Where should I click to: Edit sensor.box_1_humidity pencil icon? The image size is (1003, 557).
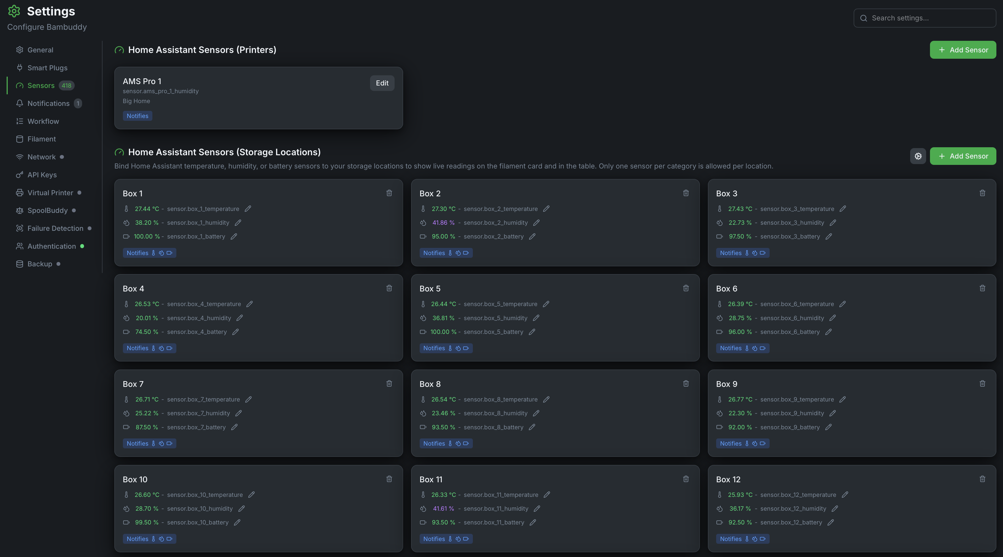coord(238,223)
